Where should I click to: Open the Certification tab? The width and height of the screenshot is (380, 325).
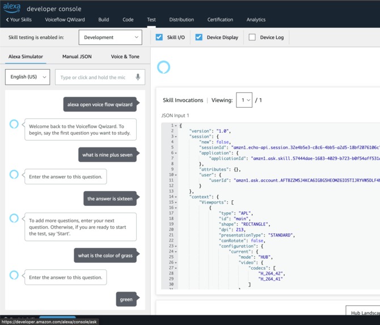pyautogui.click(x=220, y=20)
